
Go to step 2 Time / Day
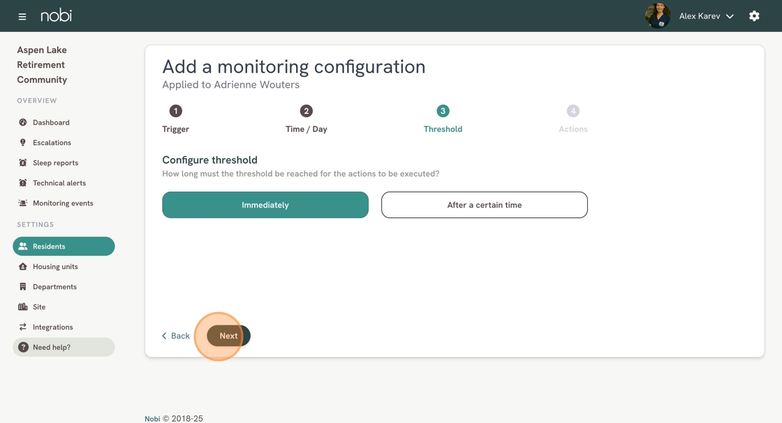(307, 119)
